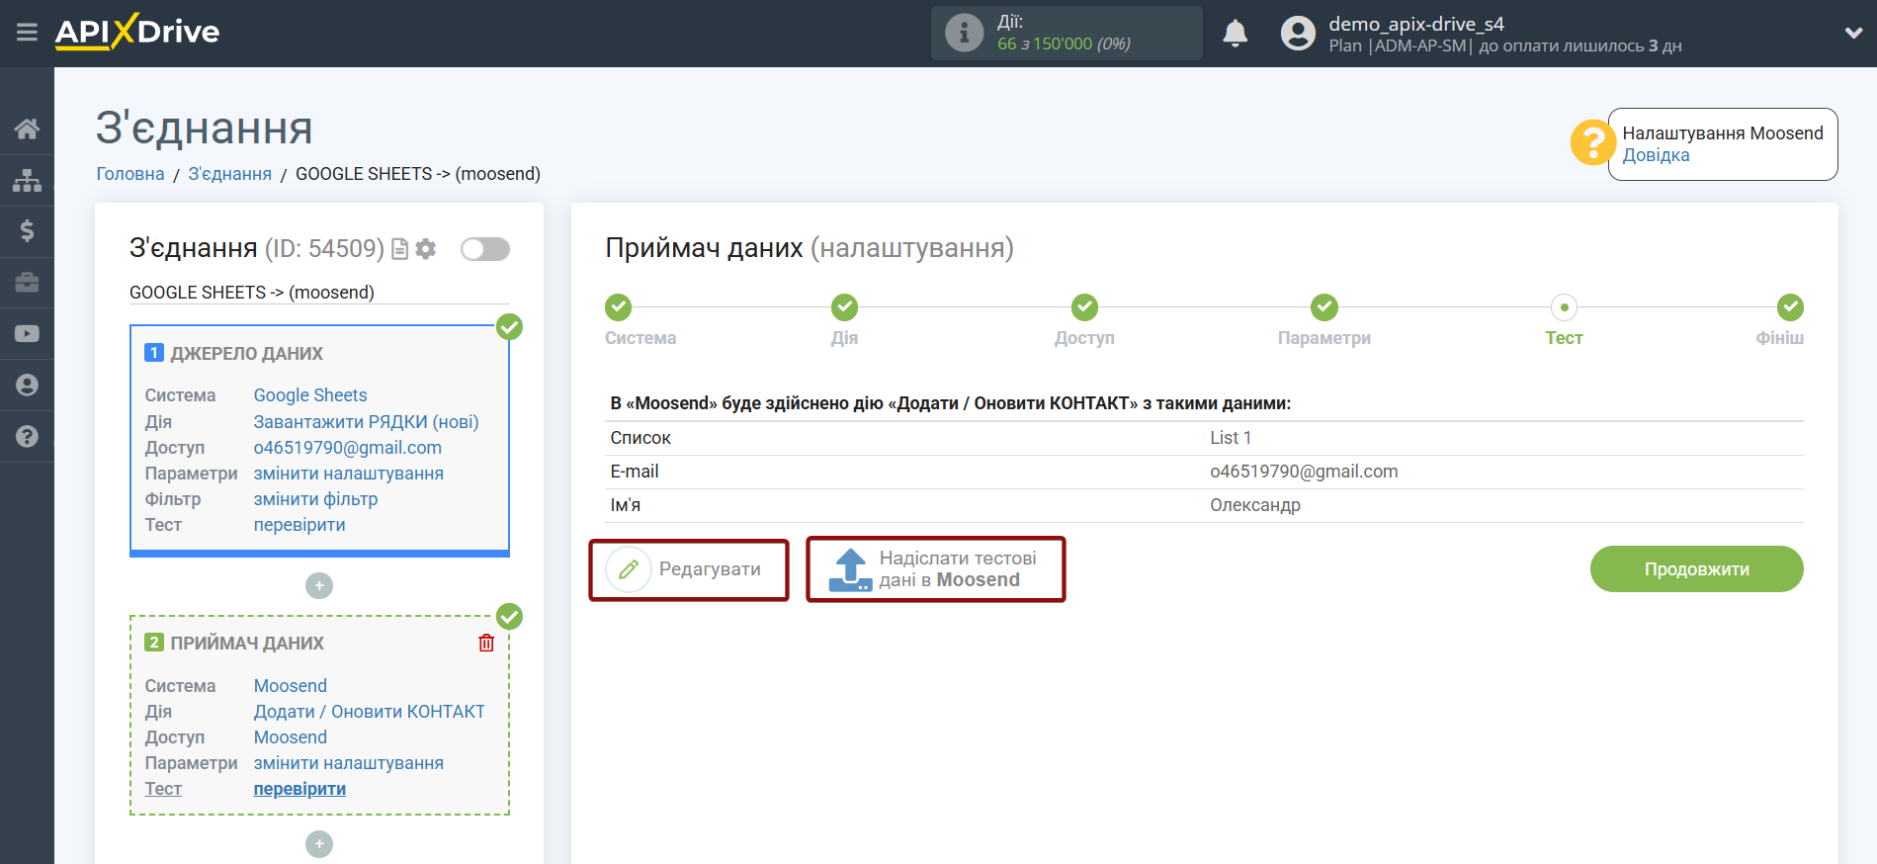Image resolution: width=1877 pixels, height=864 pixels.
Task: Open notifications bell
Action: [1236, 33]
